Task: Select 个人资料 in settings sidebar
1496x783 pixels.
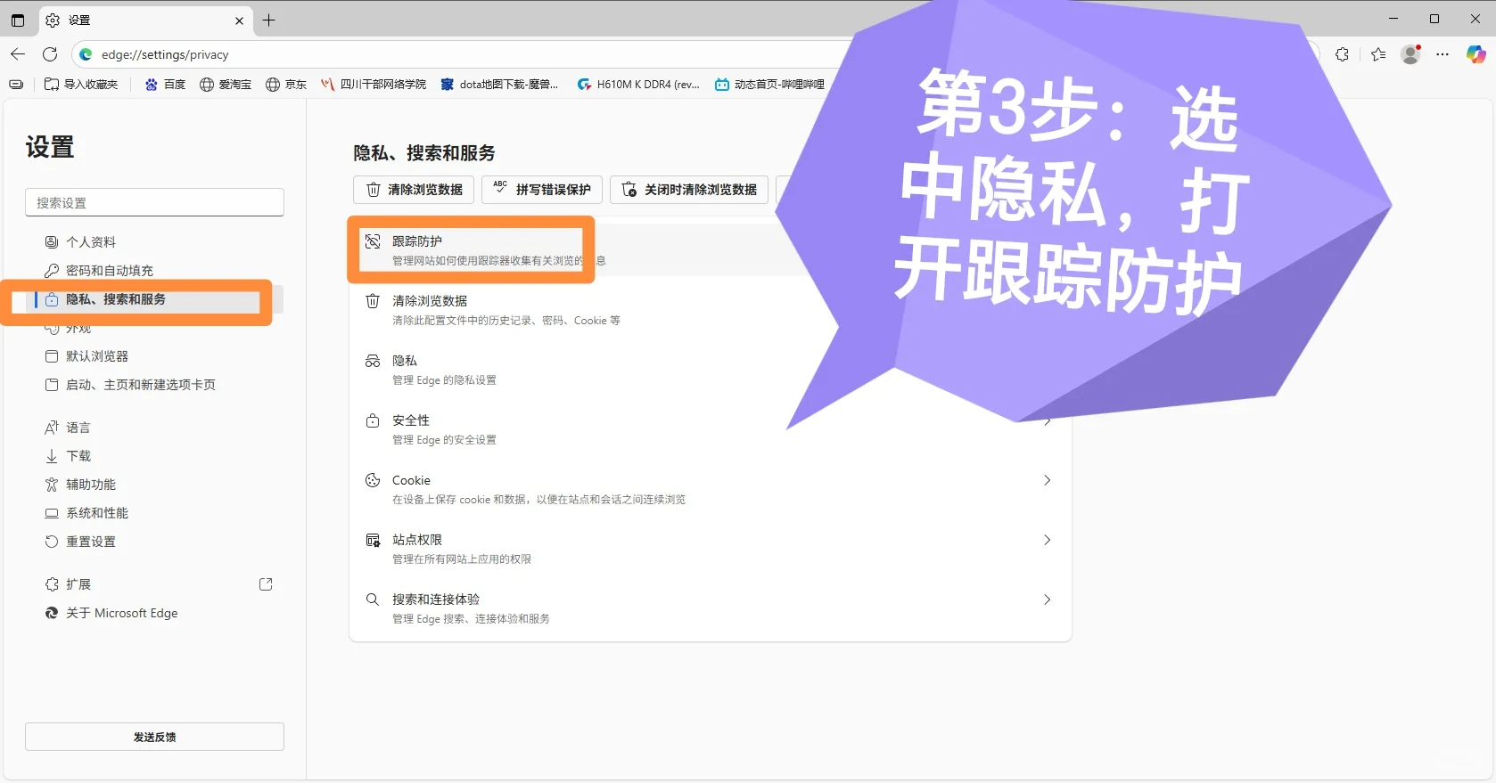Action: click(x=154, y=242)
